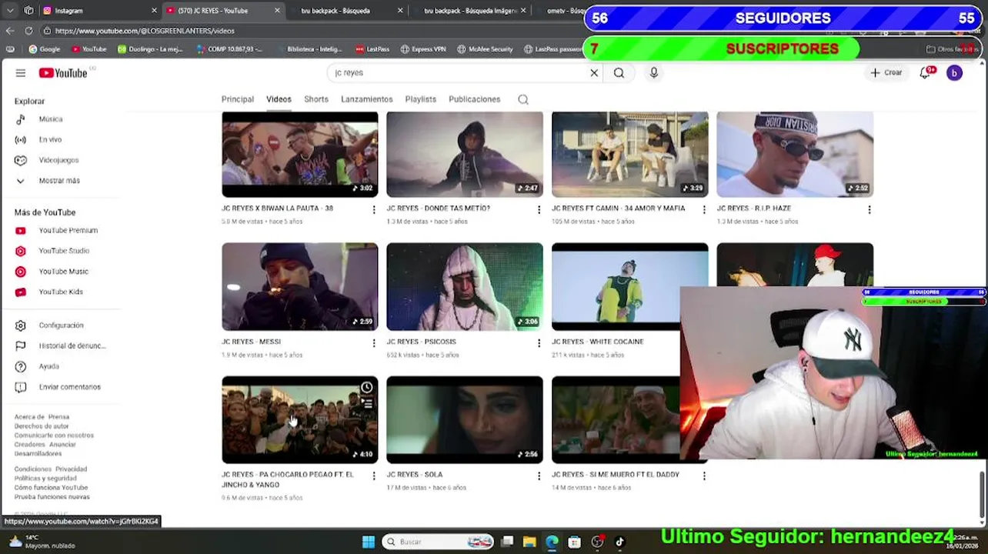Search within the channel using the tab-bar magnifier
988x554 pixels.
click(523, 99)
